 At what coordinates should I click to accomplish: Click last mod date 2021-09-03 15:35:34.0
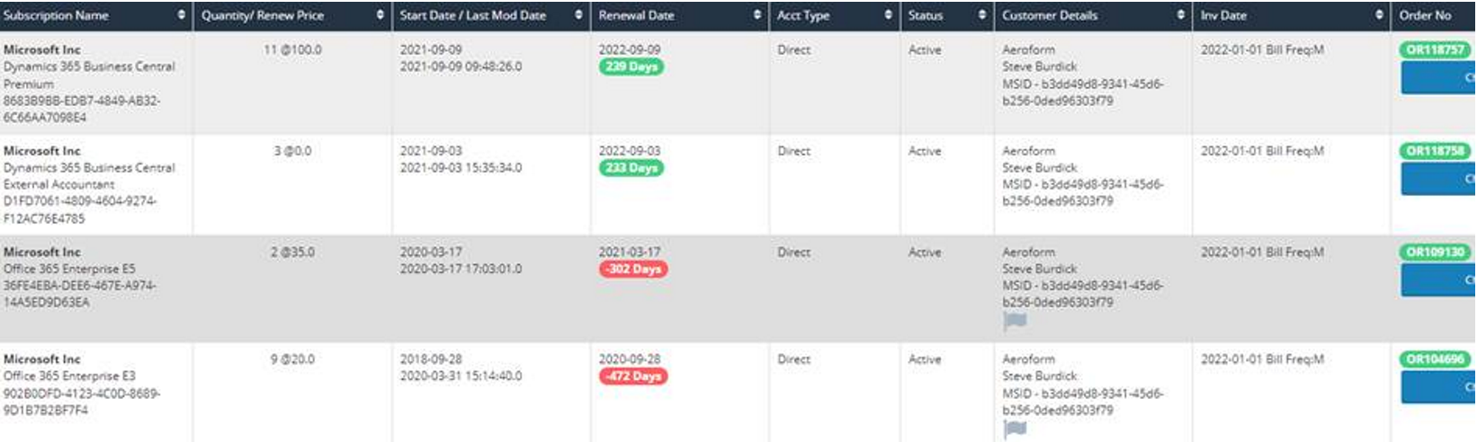coord(461,168)
